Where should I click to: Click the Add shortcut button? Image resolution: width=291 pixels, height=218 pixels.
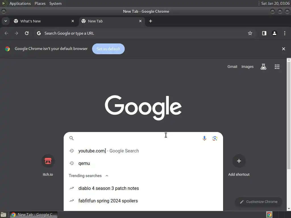tap(239, 165)
